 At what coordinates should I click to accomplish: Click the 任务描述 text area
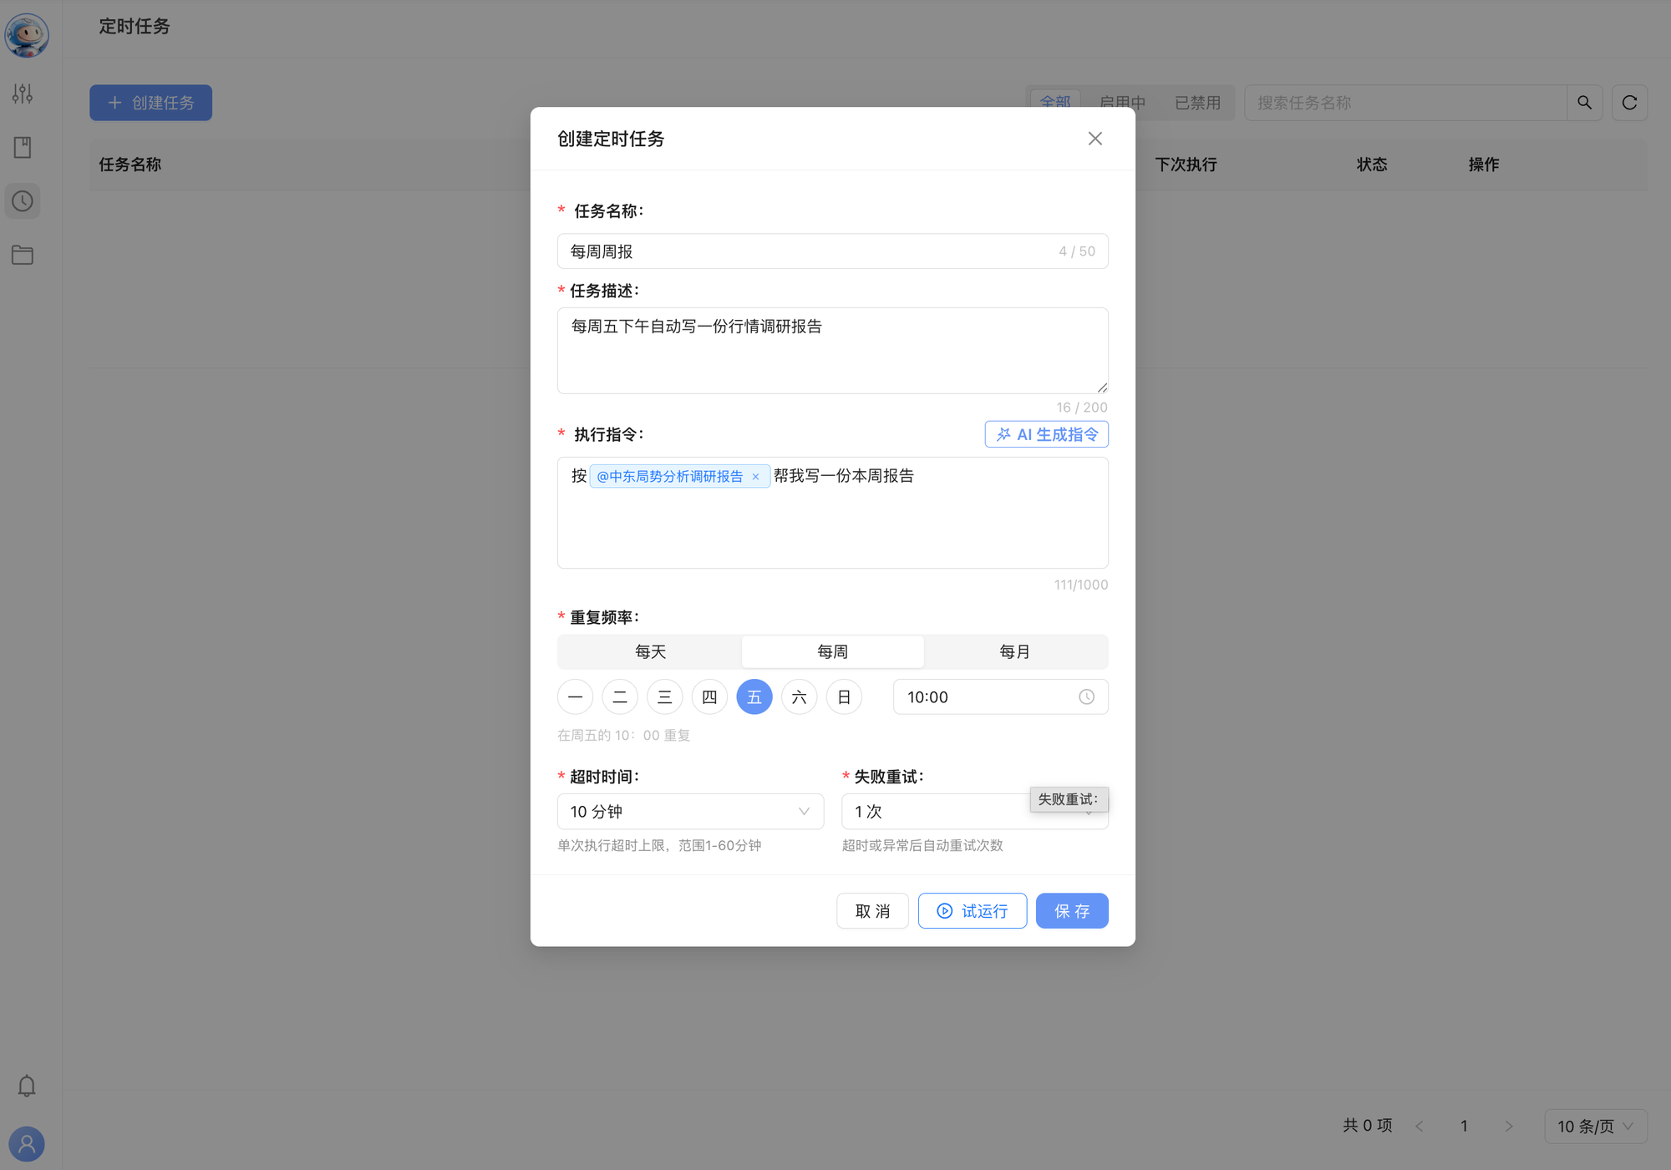click(832, 351)
